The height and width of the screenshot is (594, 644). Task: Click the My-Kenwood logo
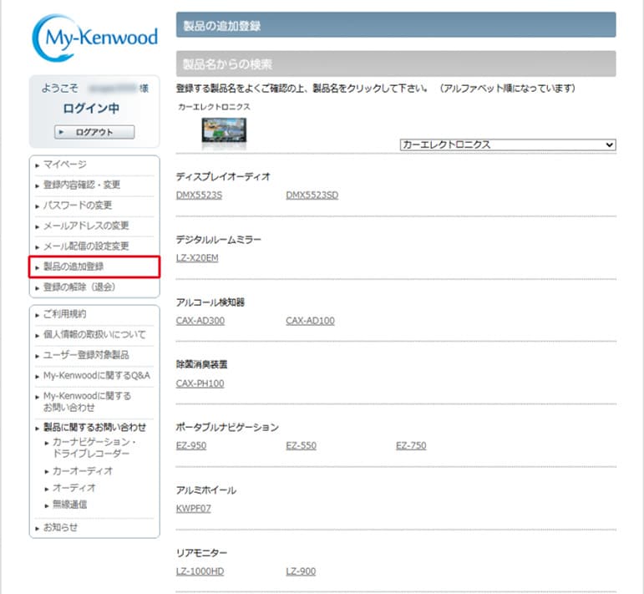[x=94, y=38]
